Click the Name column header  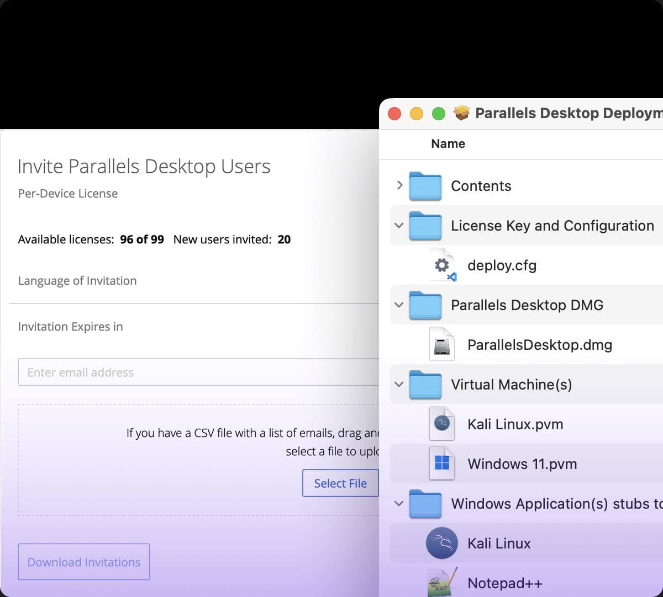448,143
